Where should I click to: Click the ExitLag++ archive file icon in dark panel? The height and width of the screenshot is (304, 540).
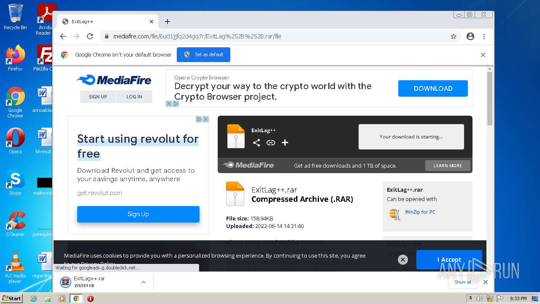236,136
